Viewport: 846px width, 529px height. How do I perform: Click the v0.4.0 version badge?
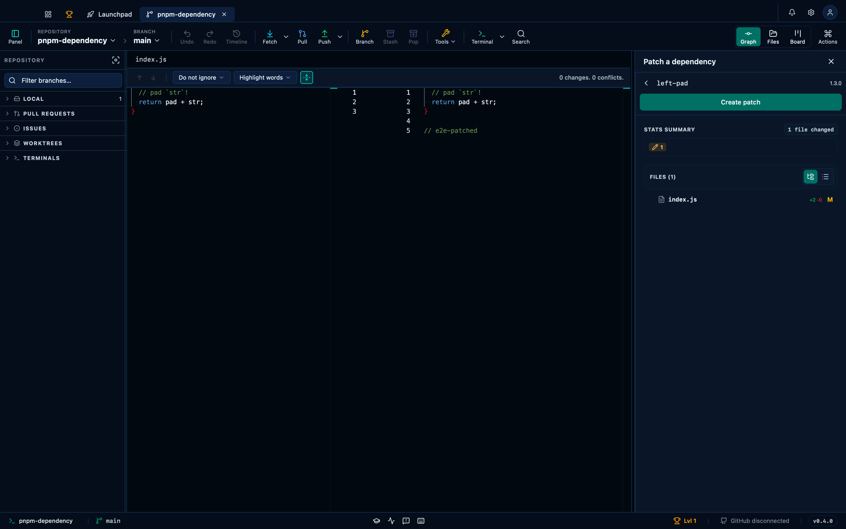[823, 521]
